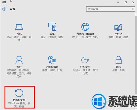Click the 帐户 label text
Screen dimensions: 137x110
pos(19,67)
